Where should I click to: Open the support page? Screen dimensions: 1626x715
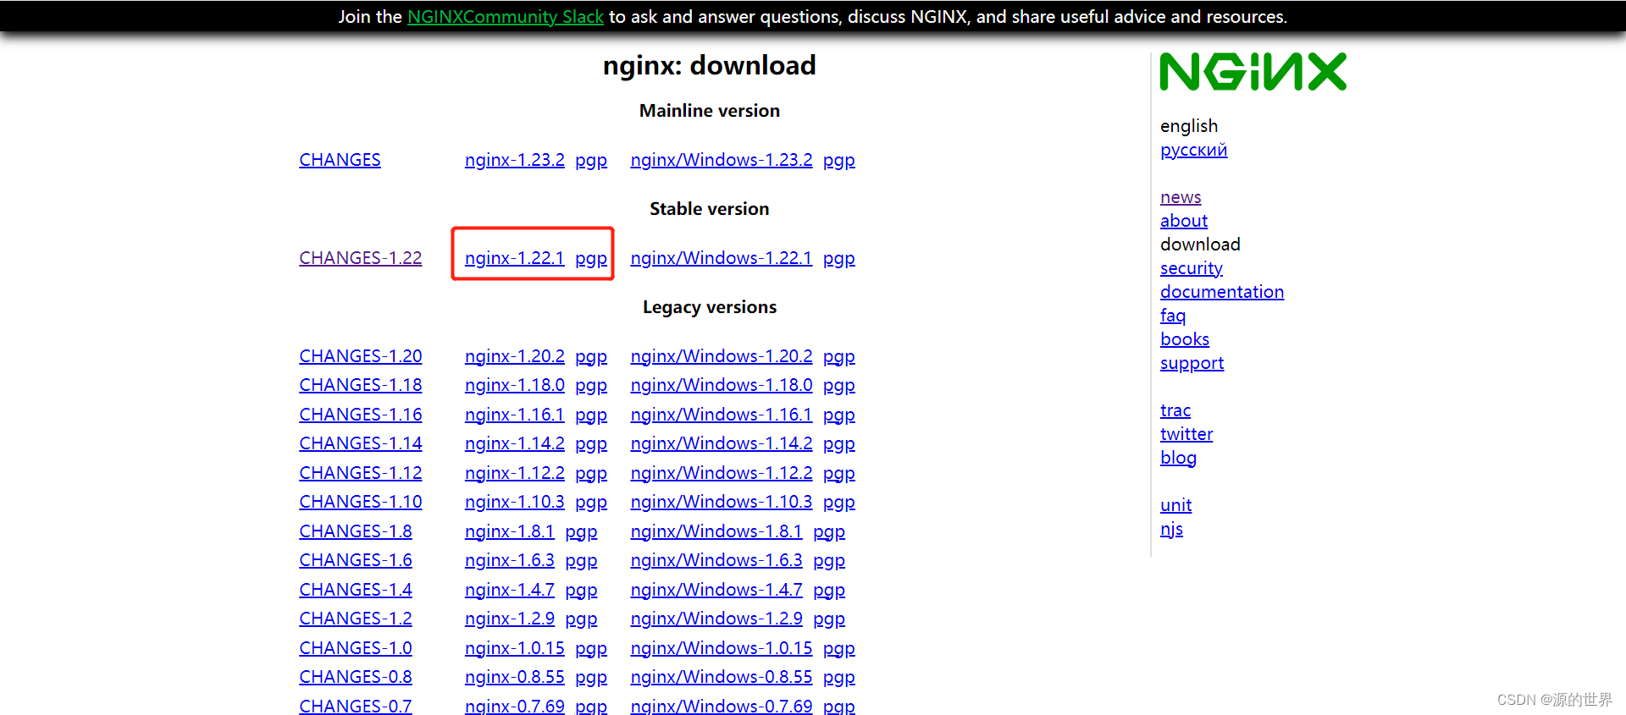pos(1192,363)
